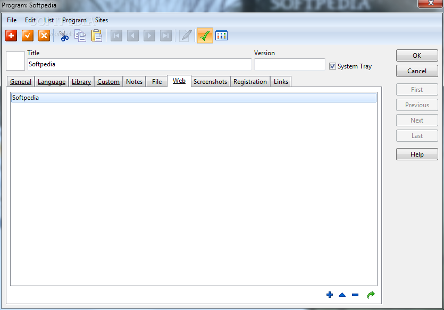Open the List menu
The height and width of the screenshot is (310, 444).
coord(49,20)
